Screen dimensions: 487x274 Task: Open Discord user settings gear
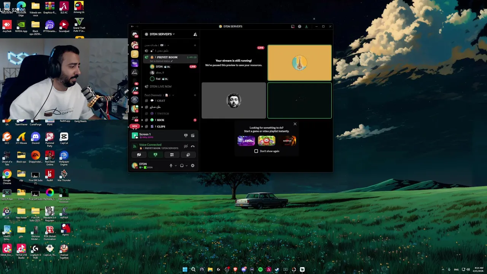[x=193, y=166]
